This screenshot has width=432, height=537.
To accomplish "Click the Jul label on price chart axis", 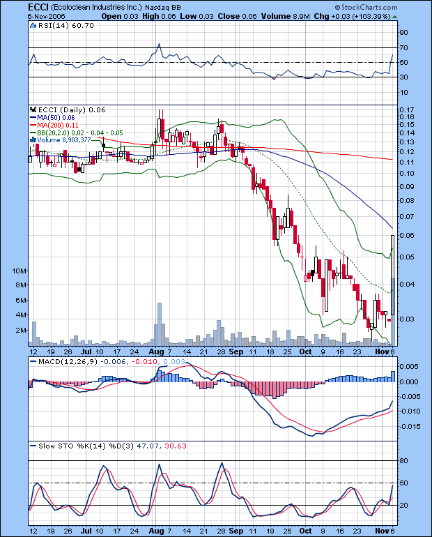I will [86, 351].
